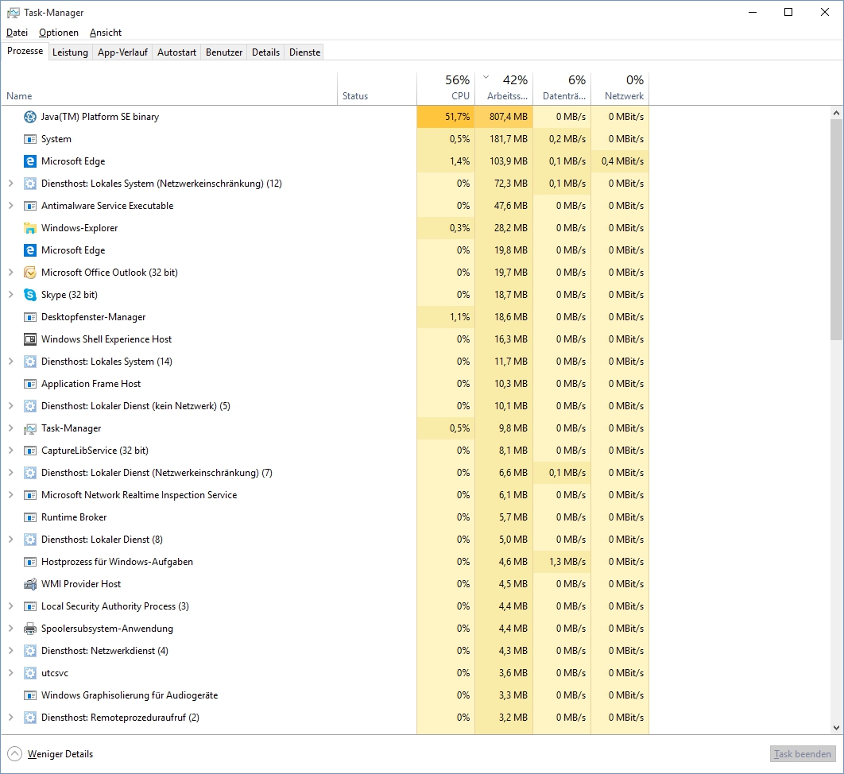Click the Task-Manager process icon
Screen dimensions: 844x774
tap(30, 428)
